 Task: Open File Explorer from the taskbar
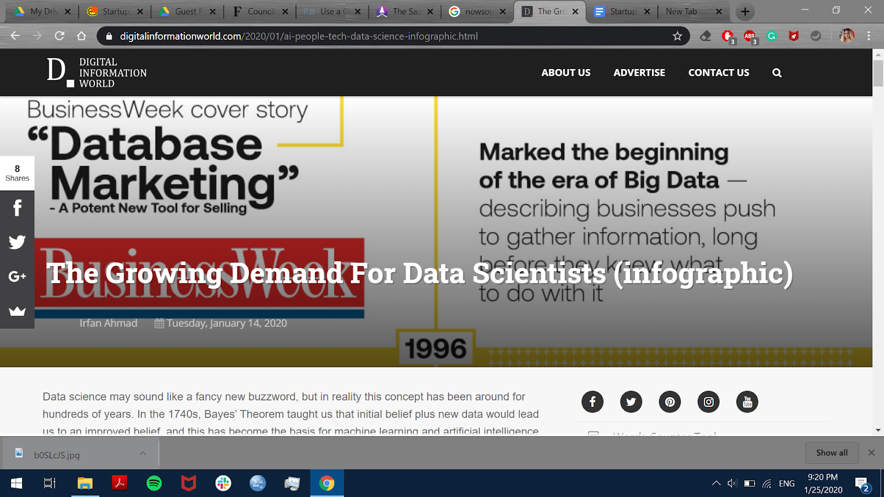85,483
